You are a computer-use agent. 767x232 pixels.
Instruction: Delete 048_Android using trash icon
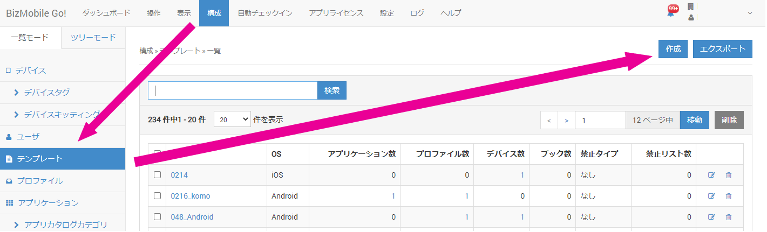tap(729, 217)
